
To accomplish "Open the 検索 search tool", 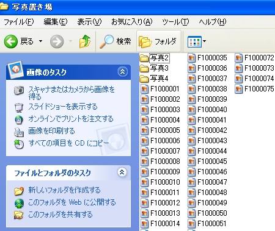I will 115,41.
